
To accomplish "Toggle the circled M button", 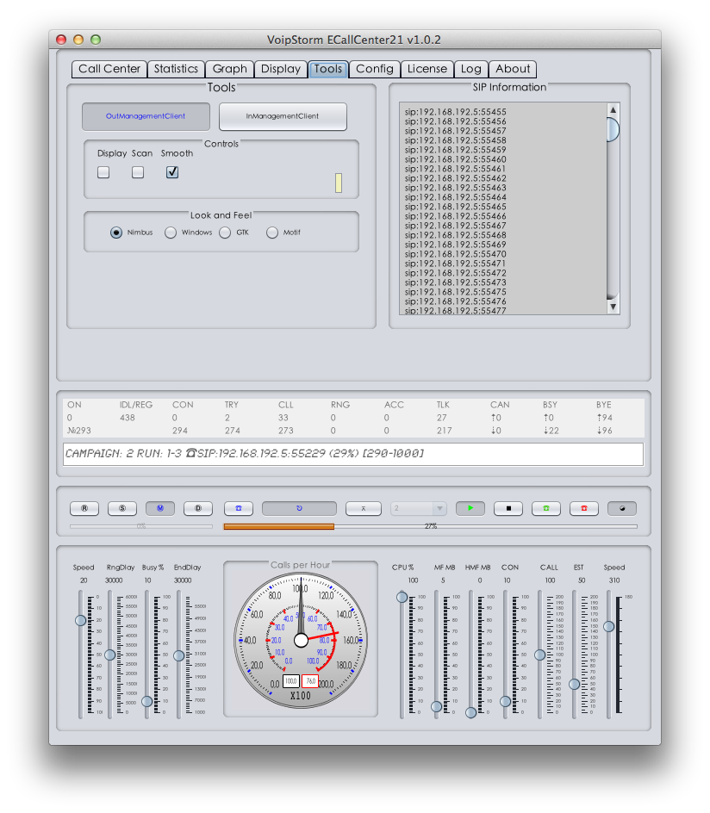I will click(160, 508).
